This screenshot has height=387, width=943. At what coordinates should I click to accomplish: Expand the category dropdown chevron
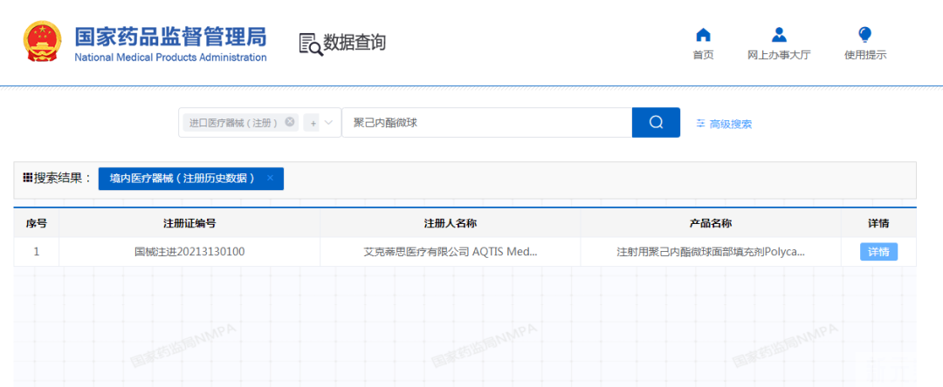(x=329, y=123)
